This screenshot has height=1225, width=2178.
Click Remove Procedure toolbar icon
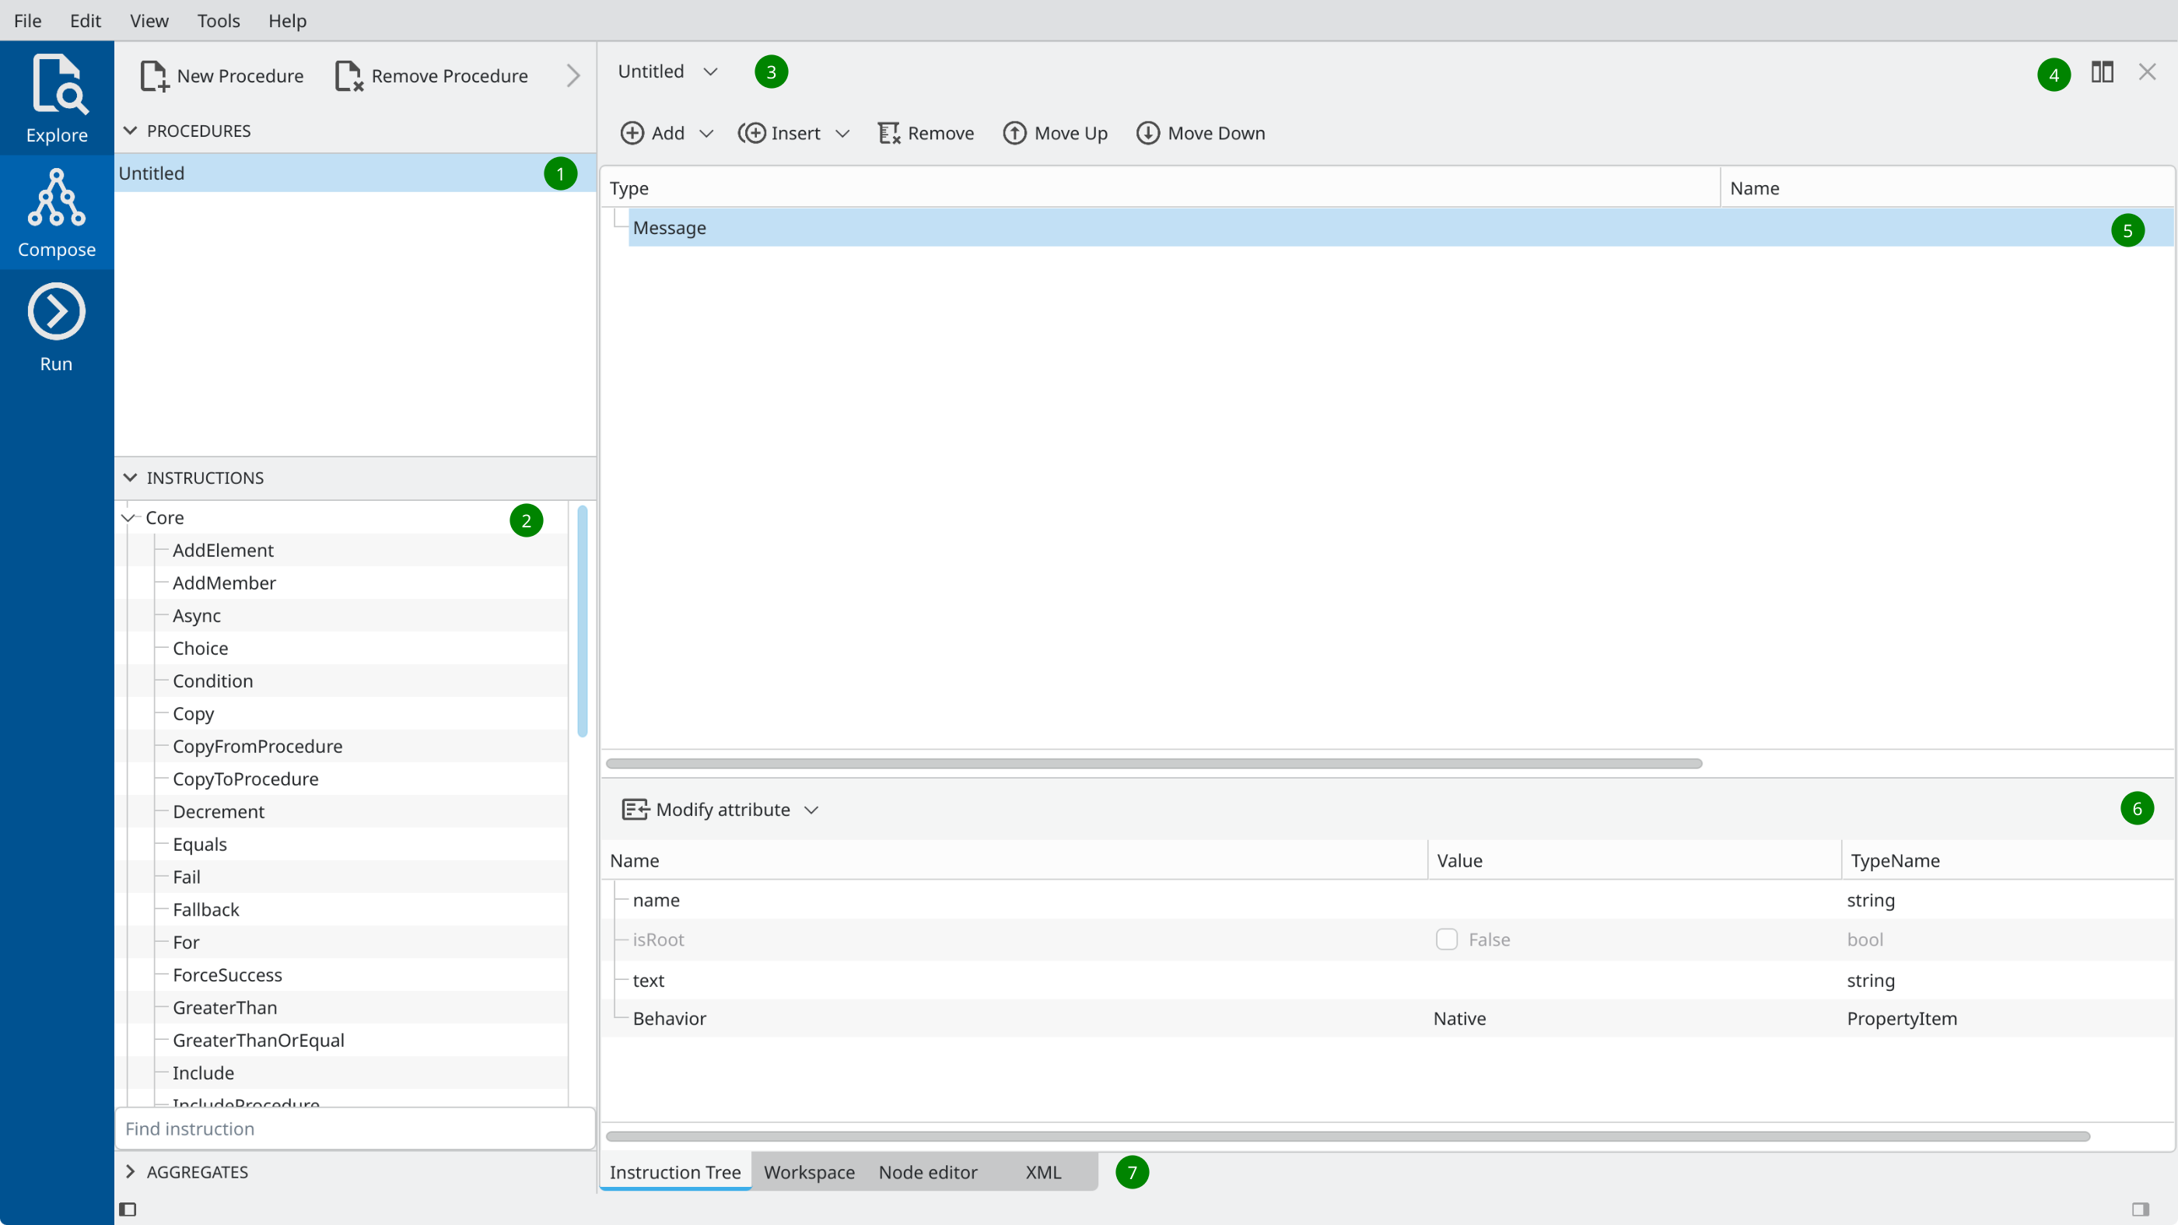point(348,76)
